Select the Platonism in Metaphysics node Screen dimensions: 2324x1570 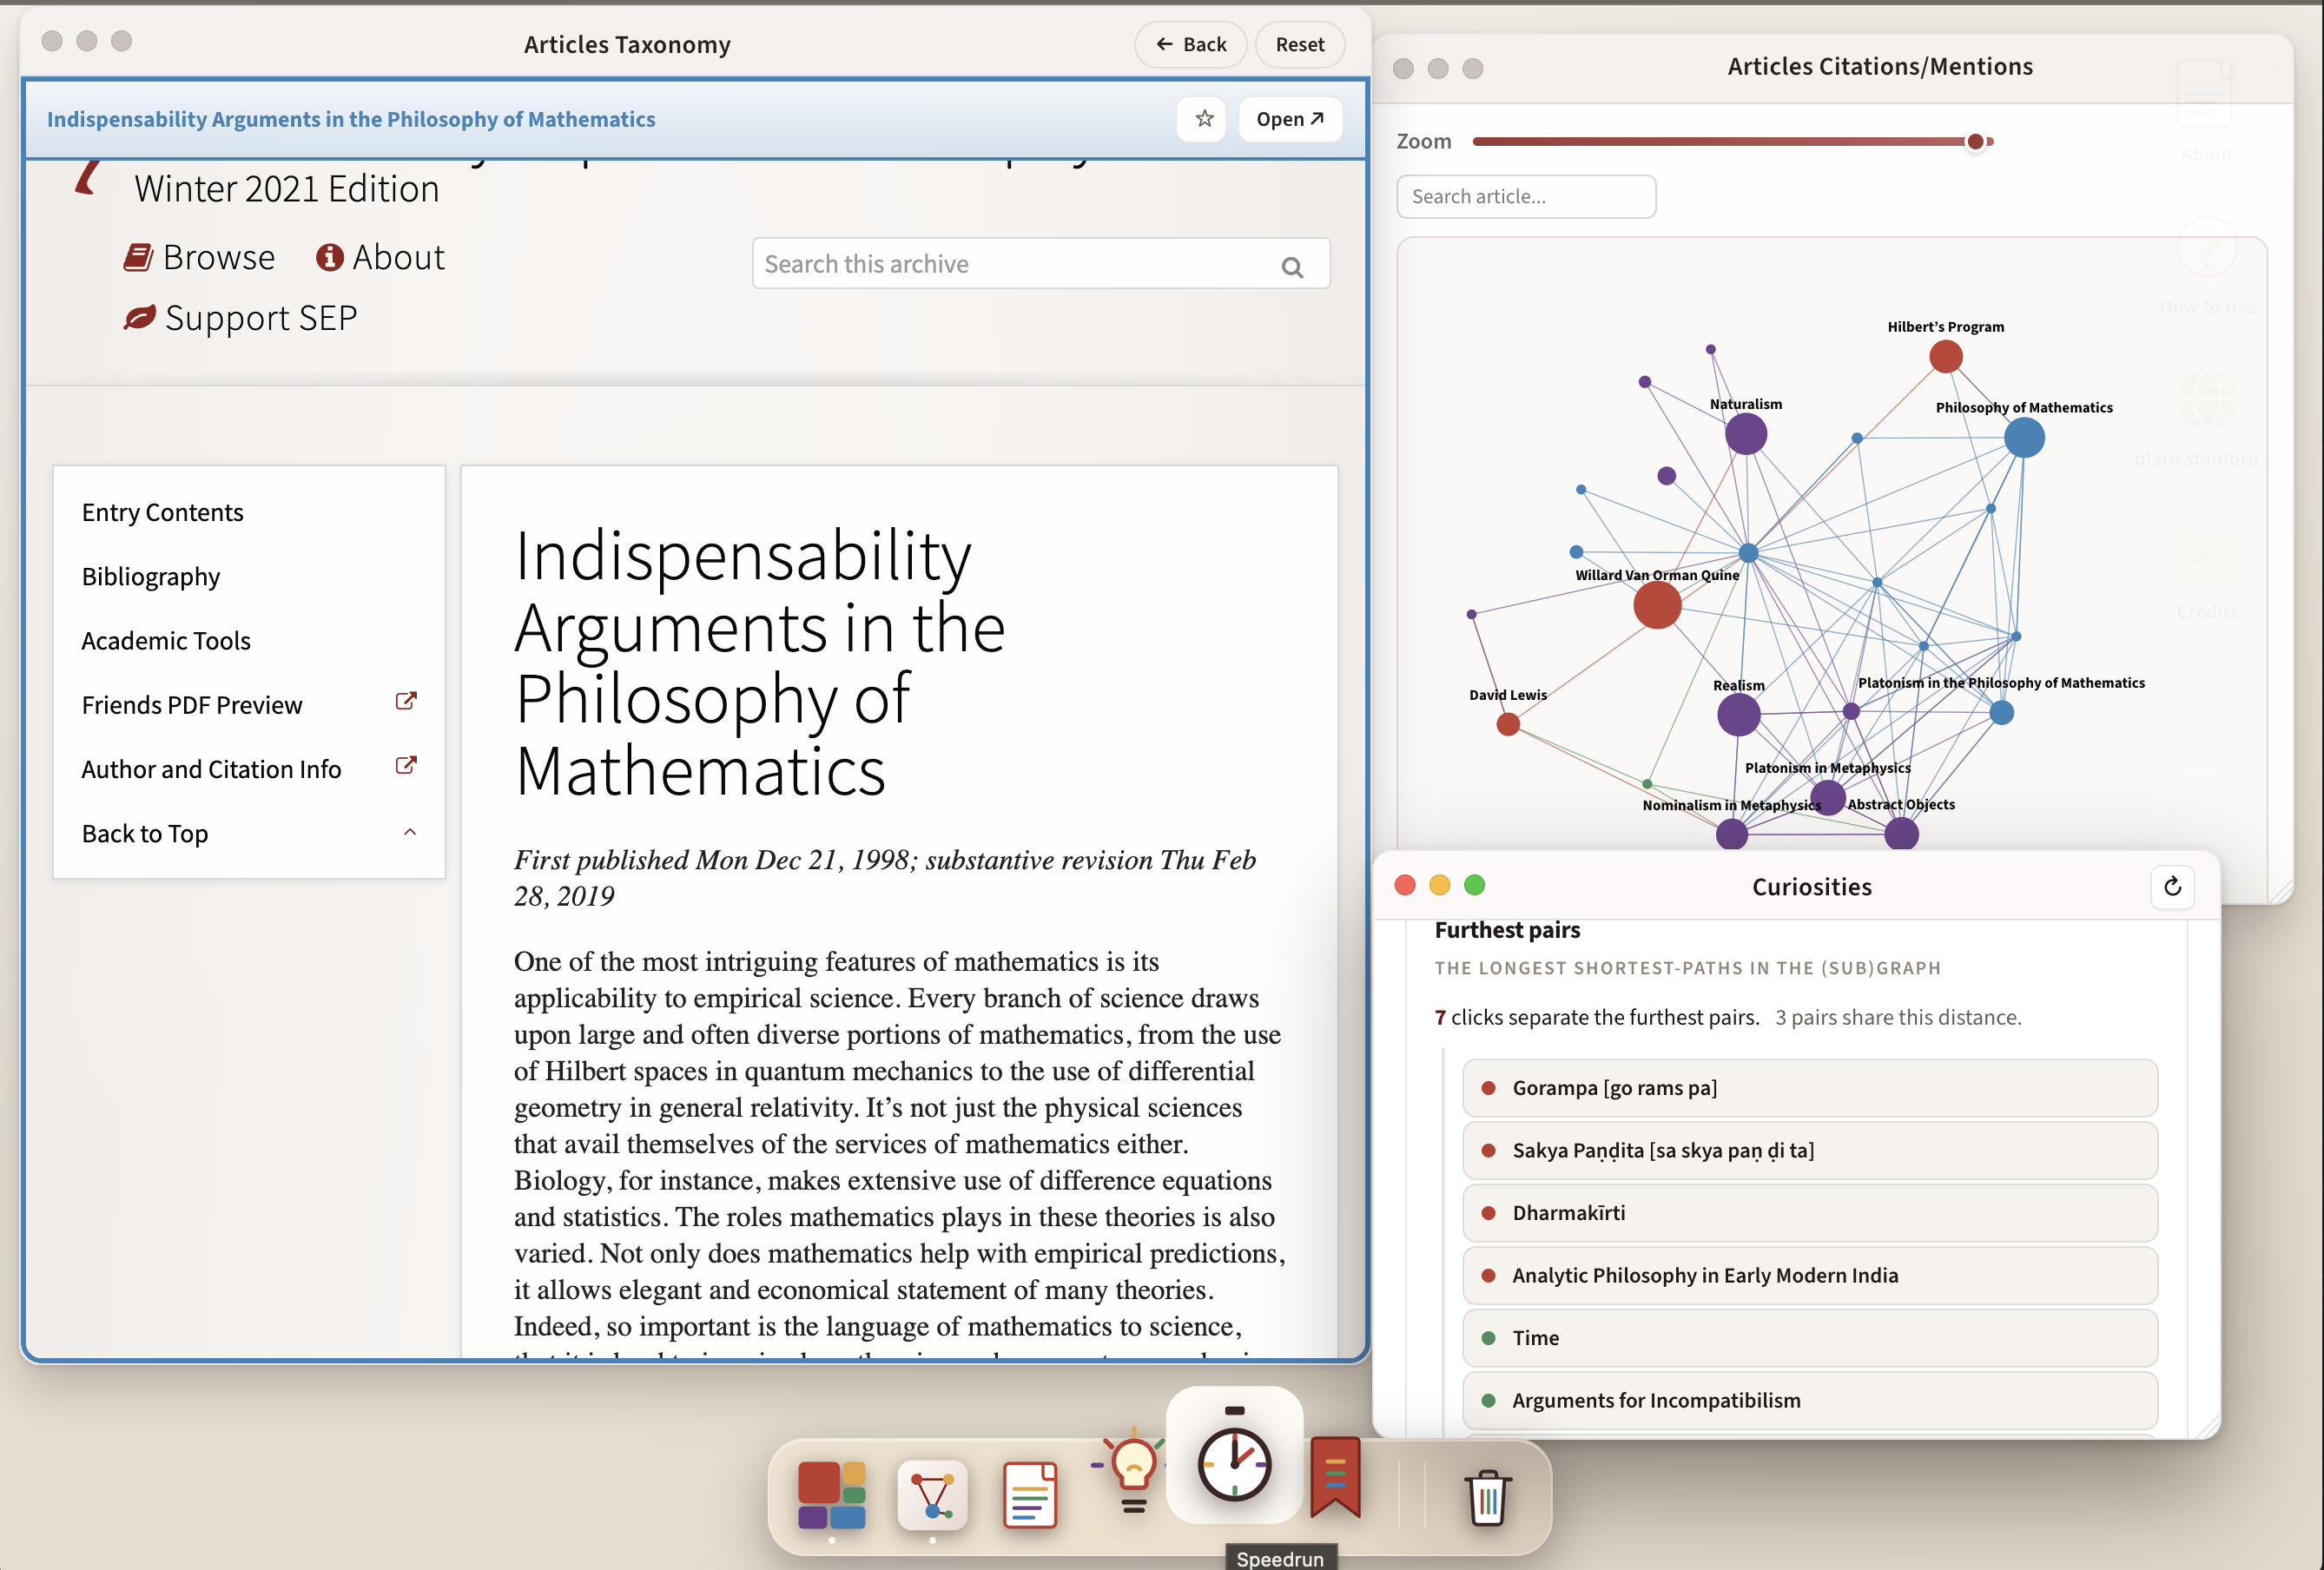1827,798
